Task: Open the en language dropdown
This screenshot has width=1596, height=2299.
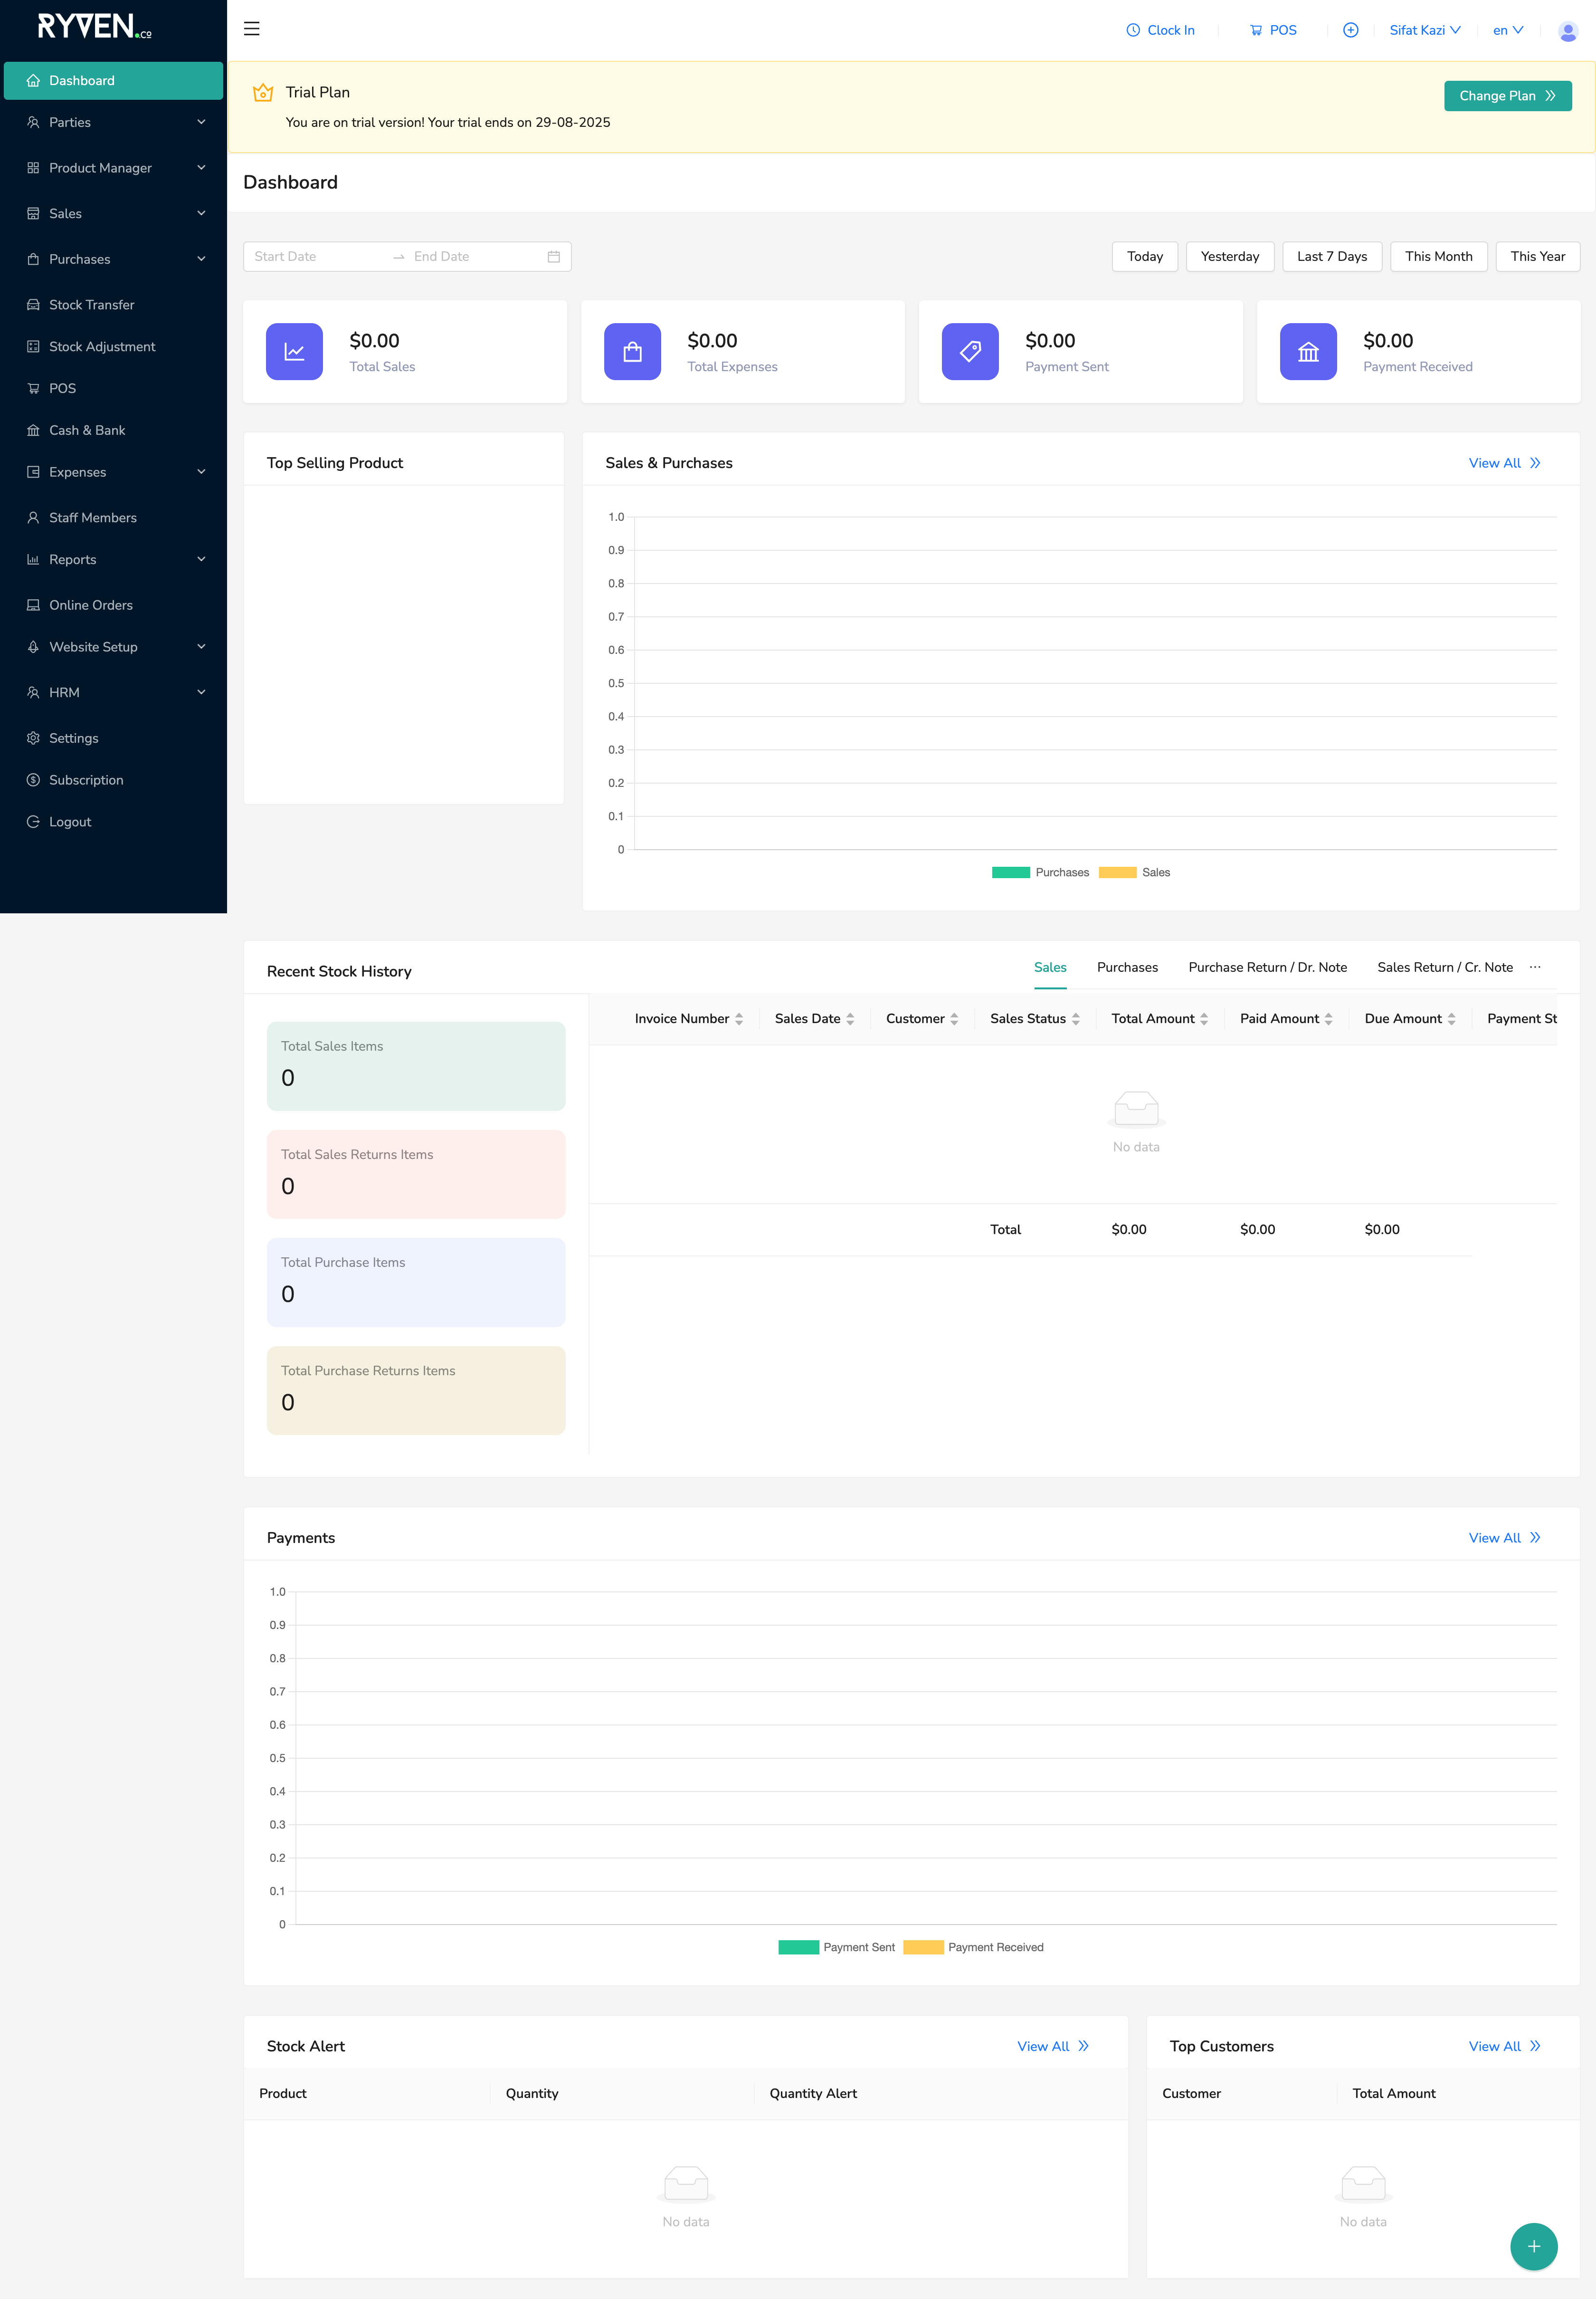Action: tap(1508, 30)
